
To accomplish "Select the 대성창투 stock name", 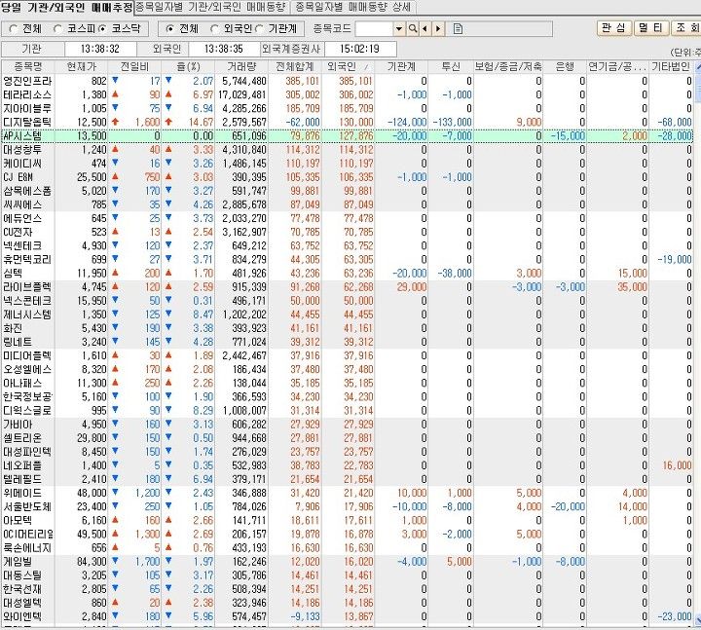I will 21,150.
